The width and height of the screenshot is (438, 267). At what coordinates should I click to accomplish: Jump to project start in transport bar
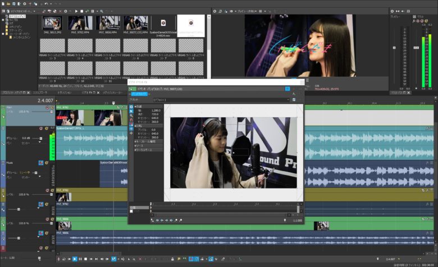click(x=91, y=259)
